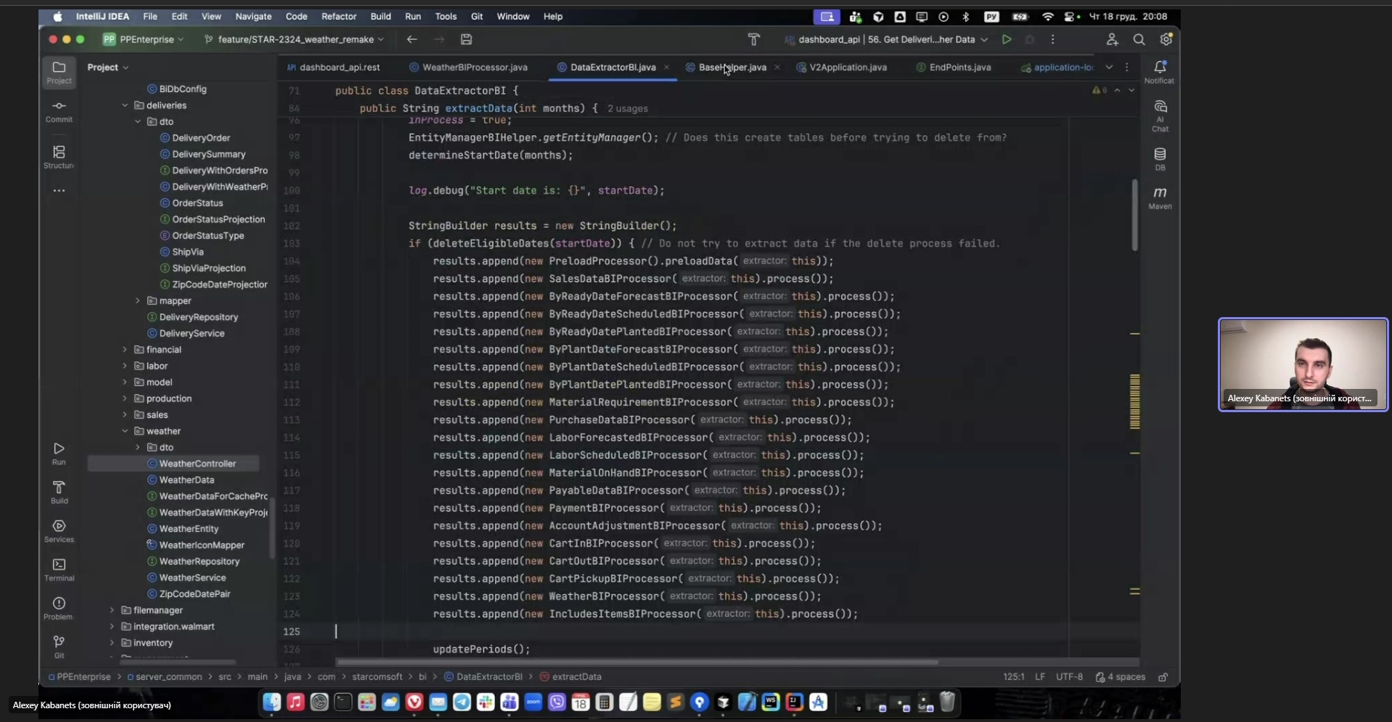Click the 4 spaces indent setting
Viewport: 1392px width, 722px height.
click(1121, 677)
